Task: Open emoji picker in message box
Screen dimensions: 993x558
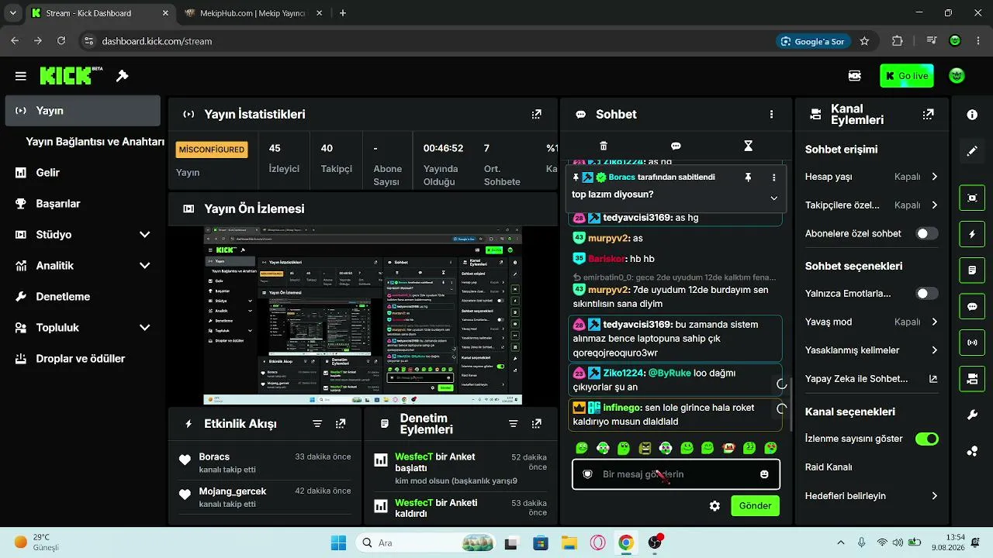Action: (x=764, y=474)
